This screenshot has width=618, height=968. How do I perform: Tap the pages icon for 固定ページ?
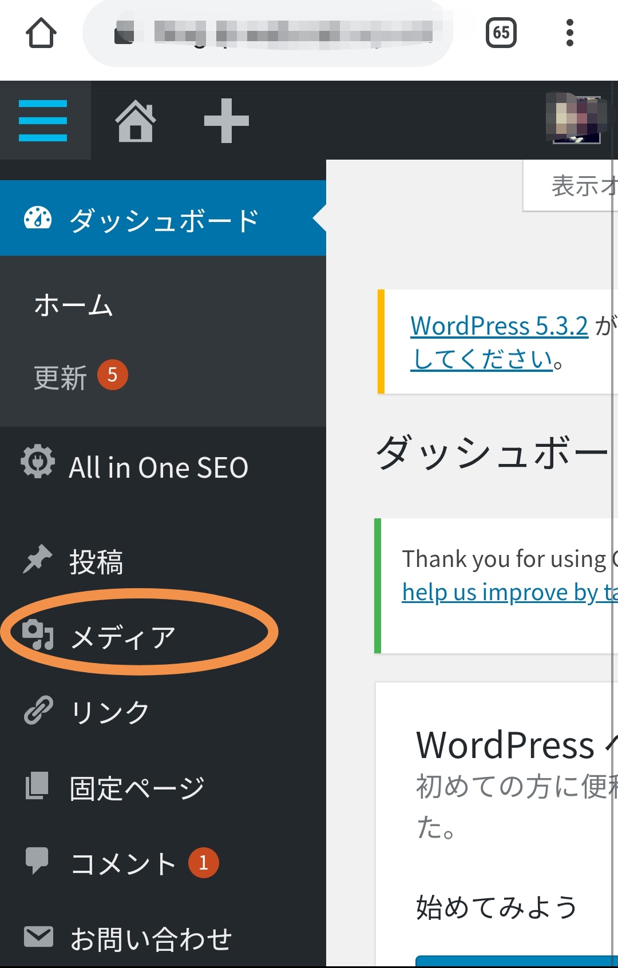(x=38, y=786)
